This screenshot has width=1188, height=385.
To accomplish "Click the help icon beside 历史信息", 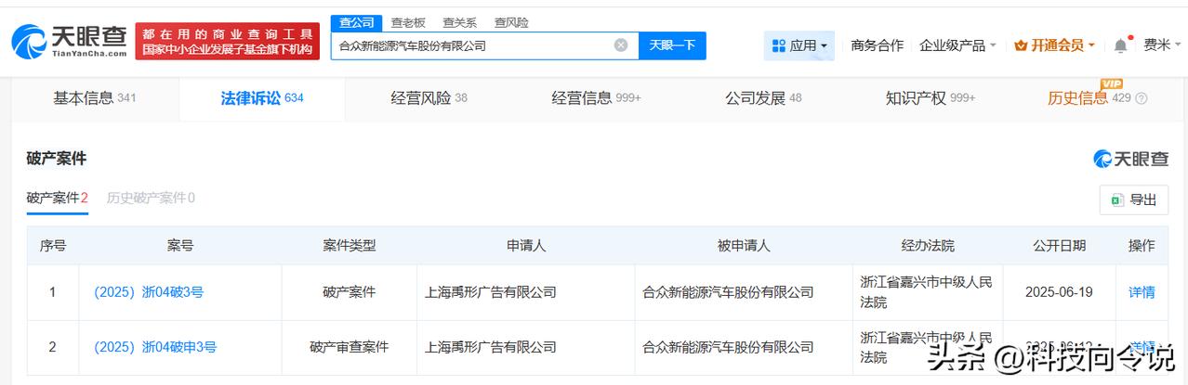I will pos(1142,98).
